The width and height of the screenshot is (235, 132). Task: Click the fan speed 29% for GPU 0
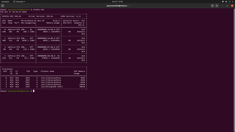pyautogui.click(x=4, y=32)
